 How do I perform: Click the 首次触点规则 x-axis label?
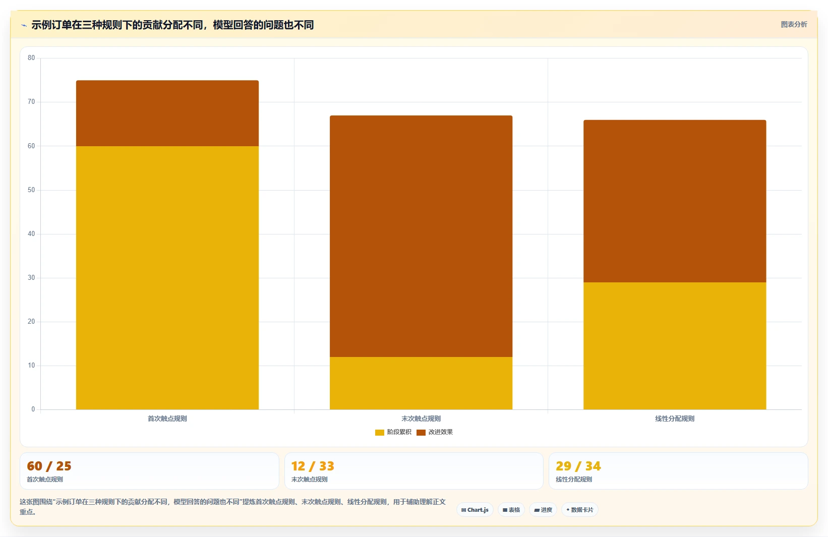tap(167, 419)
